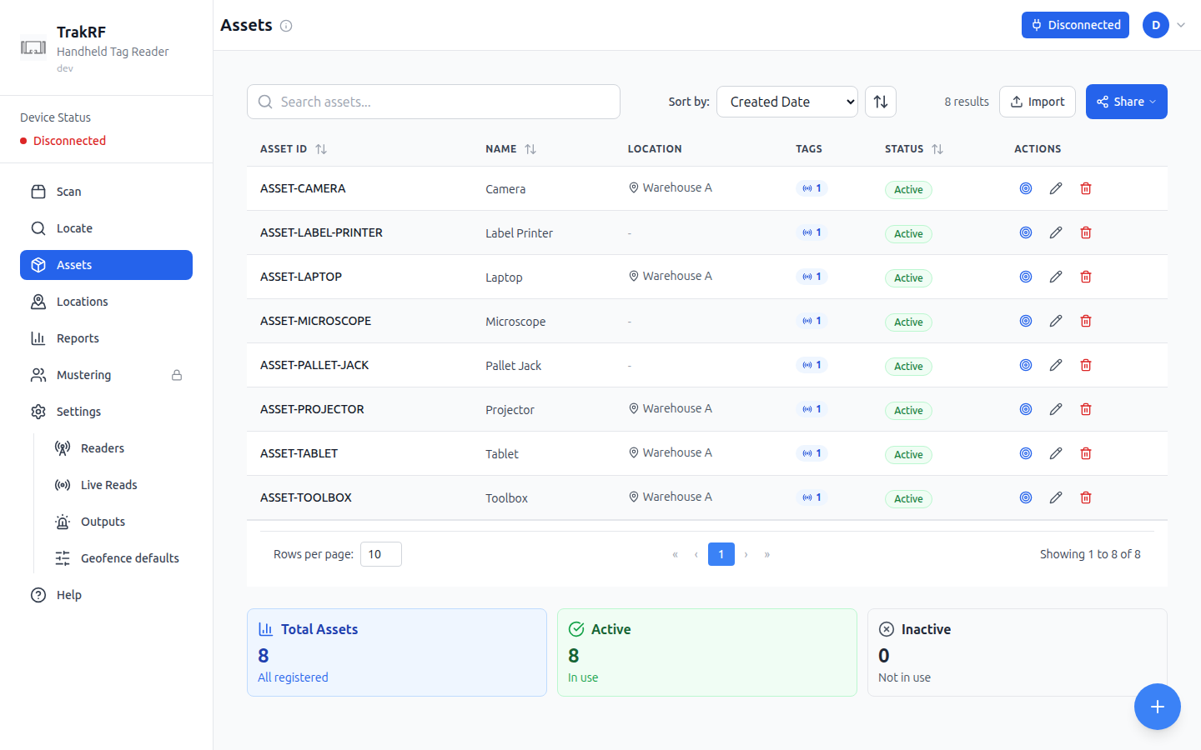The image size is (1201, 750).
Task: Toggle the sort direction arrows button
Action: (x=881, y=102)
